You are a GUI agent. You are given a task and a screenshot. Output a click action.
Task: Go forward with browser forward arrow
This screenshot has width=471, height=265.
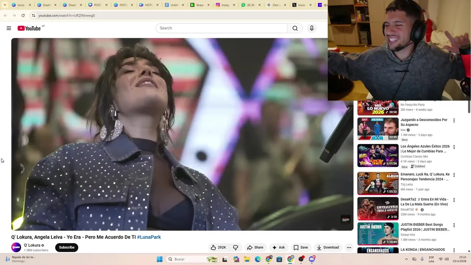click(14, 15)
